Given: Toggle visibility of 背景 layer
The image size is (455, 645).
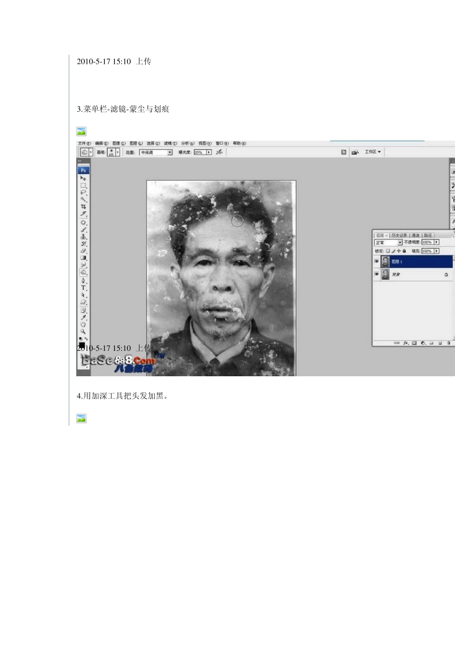Looking at the screenshot, I should [x=376, y=275].
